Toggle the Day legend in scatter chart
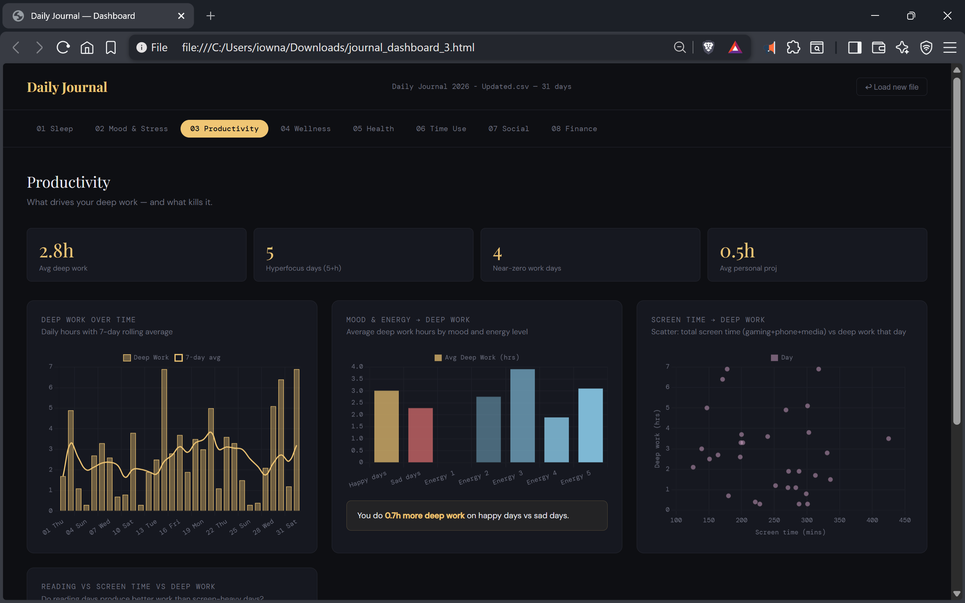The image size is (965, 603). click(x=782, y=357)
